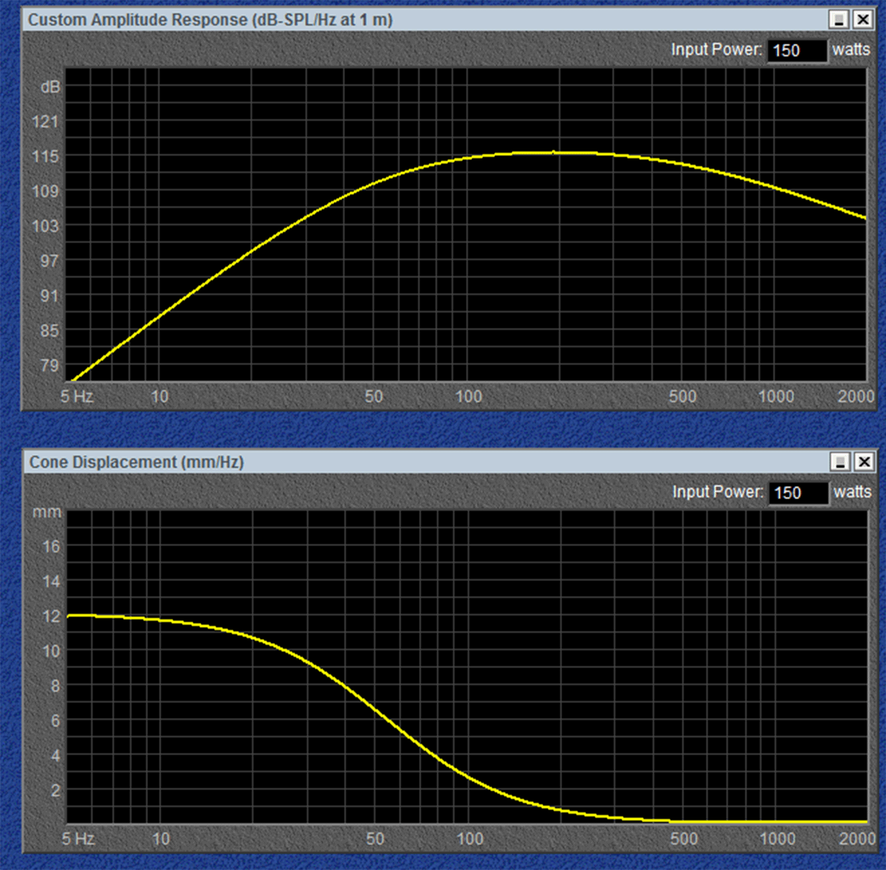Click 'Input Power:' label in Amplitude Response window
886x870 pixels.
tap(716, 50)
